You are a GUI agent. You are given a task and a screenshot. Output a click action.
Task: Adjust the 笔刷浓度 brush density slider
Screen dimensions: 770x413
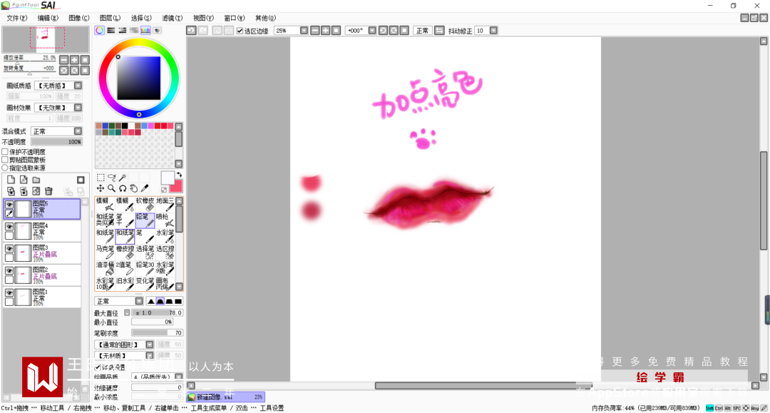pyautogui.click(x=157, y=332)
